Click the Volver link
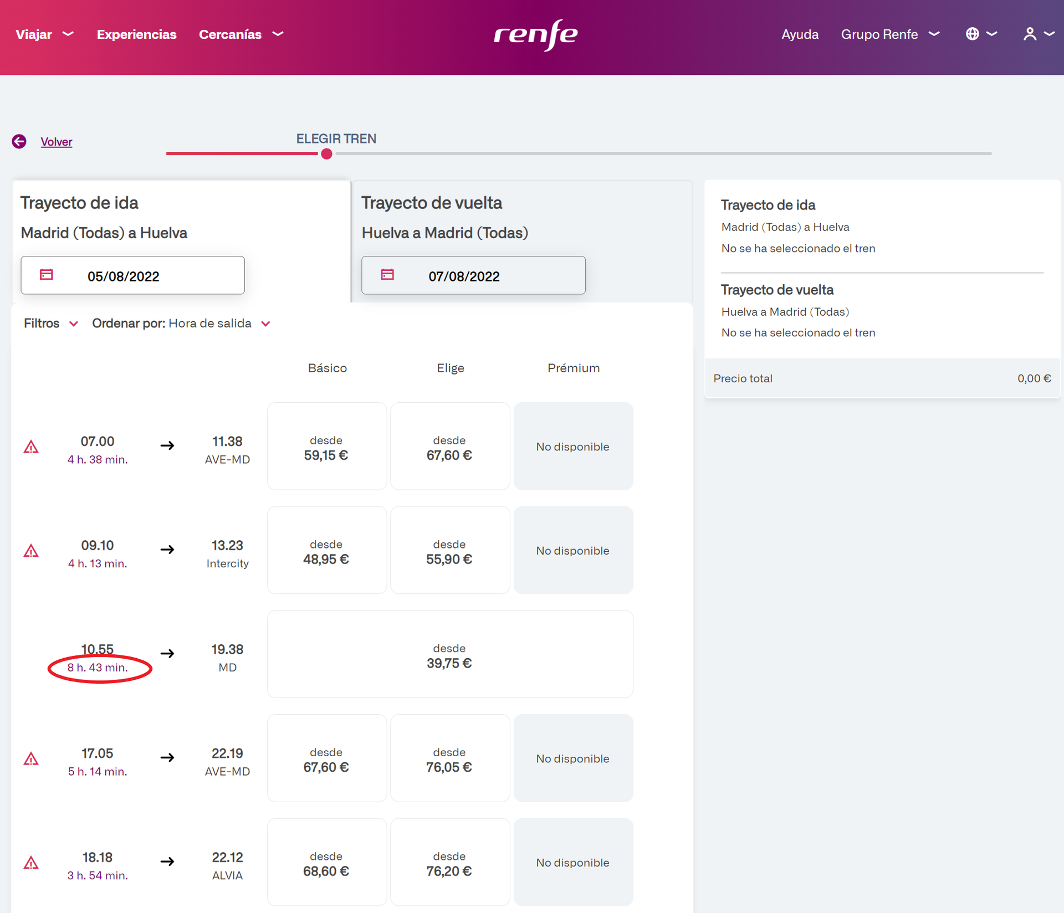 pos(57,142)
